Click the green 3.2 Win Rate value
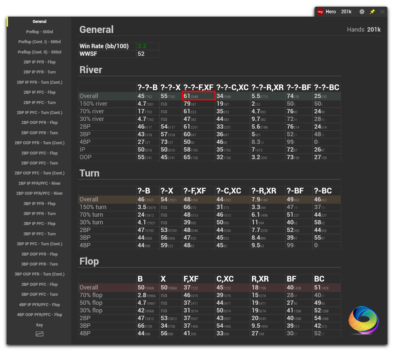 click(142, 46)
